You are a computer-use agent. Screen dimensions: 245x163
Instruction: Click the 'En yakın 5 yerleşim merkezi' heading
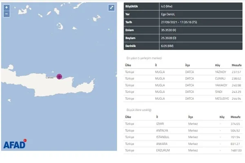(x=144, y=58)
